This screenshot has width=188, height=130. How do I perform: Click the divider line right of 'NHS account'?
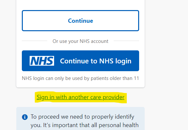pyautogui.click(x=126, y=41)
